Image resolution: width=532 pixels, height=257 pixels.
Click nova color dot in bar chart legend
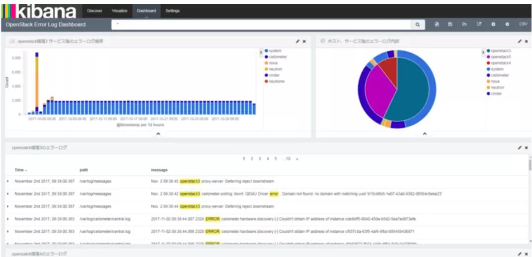266,63
